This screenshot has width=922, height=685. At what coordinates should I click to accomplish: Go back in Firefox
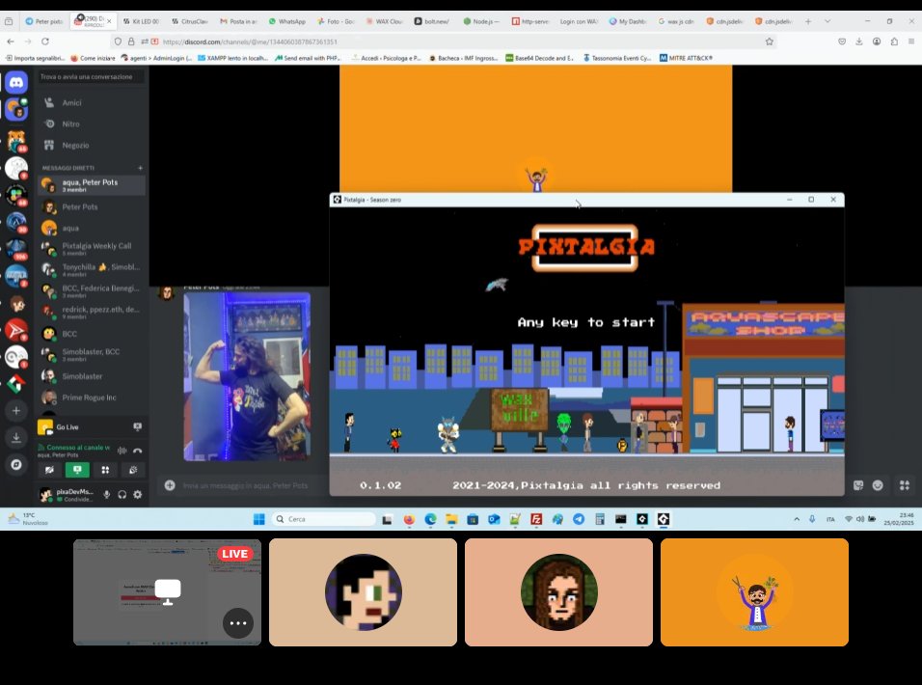tap(11, 41)
